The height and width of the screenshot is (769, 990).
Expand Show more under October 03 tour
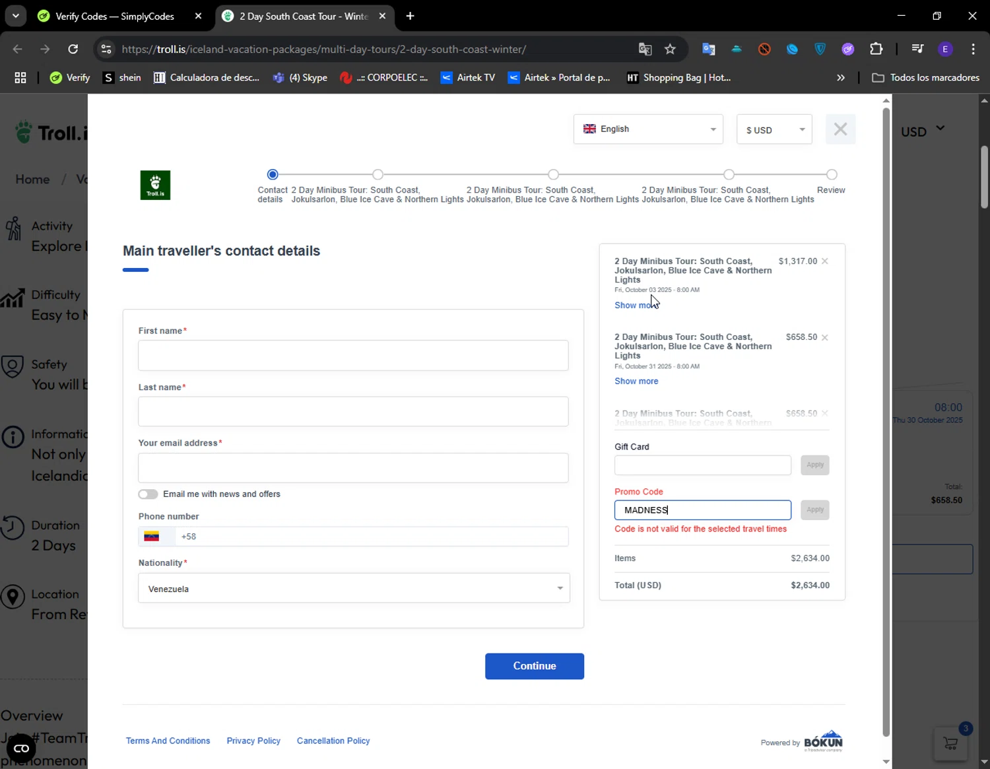(x=636, y=305)
